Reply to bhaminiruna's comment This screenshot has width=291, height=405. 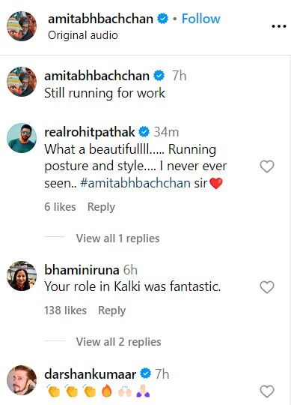(x=111, y=310)
